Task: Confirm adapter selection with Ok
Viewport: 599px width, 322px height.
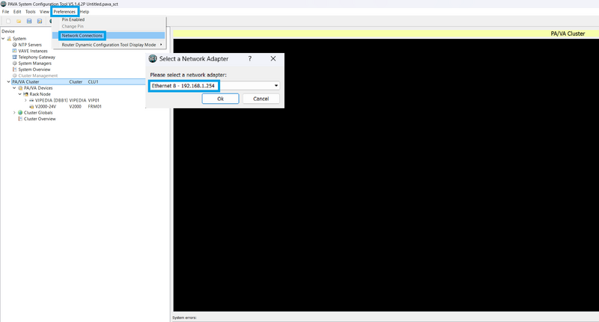Action: click(220, 99)
